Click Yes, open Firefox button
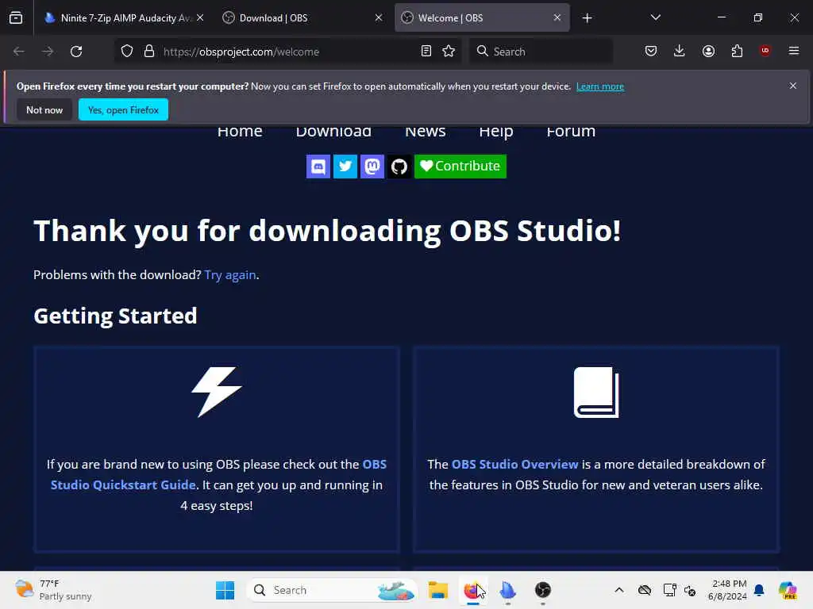Screen dimensions: 813x609 pos(123,109)
